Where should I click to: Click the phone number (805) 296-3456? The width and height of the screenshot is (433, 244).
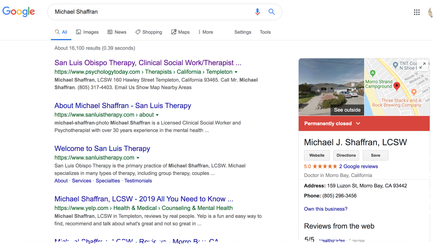[x=340, y=196]
